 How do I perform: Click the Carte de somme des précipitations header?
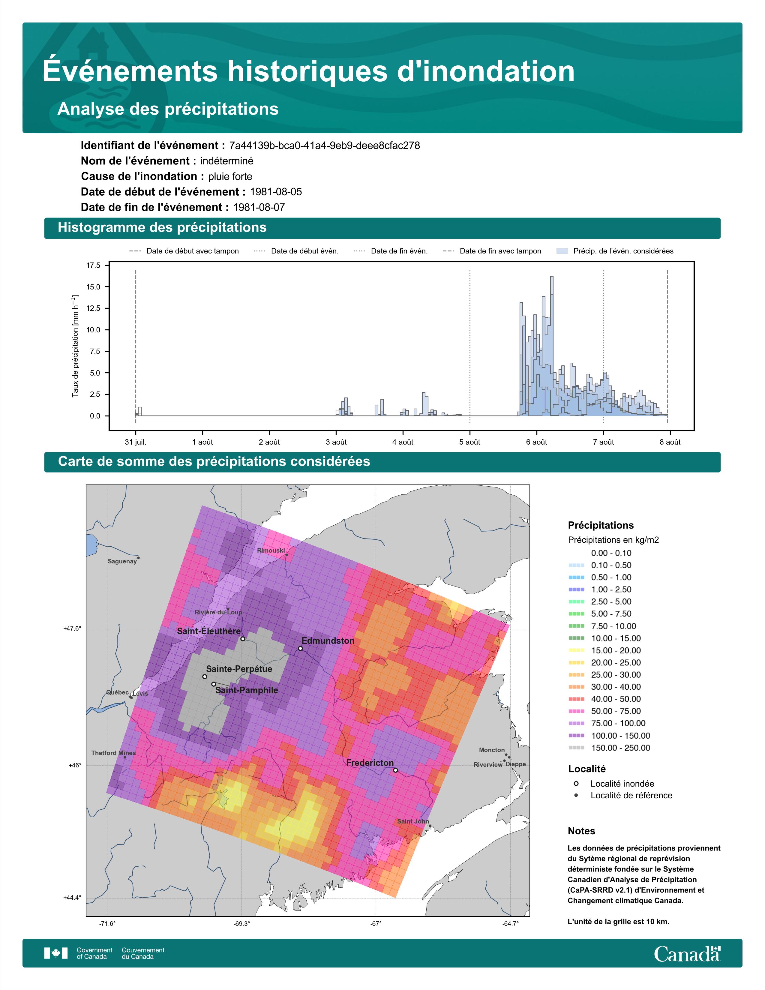(382, 461)
